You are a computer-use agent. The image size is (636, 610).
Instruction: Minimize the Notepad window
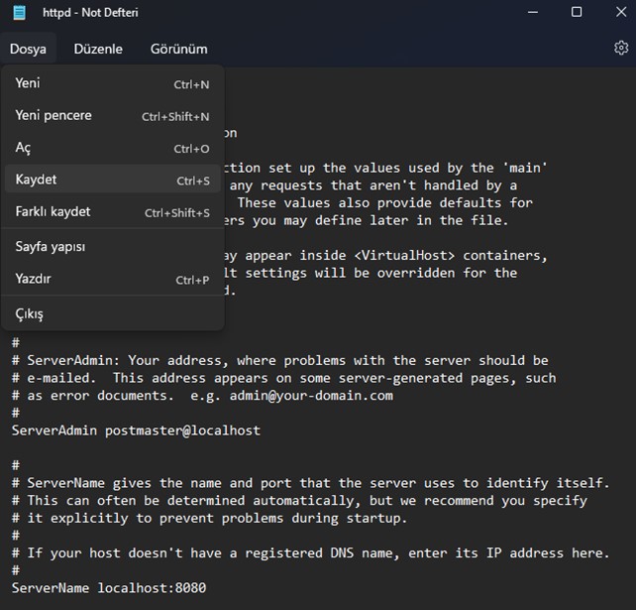(x=533, y=12)
